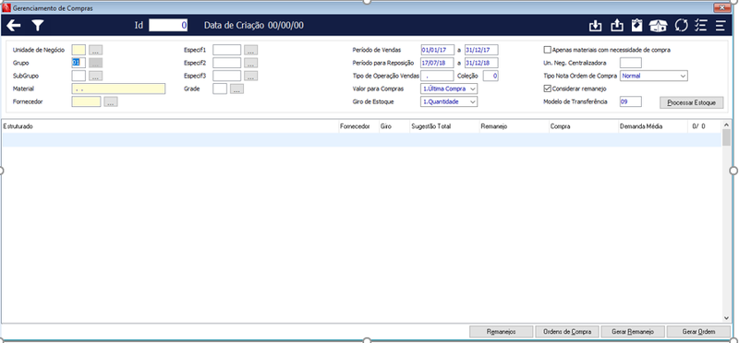
Task: Enable 'Apenas materiais com necessidade de compra'
Action: (x=547, y=50)
